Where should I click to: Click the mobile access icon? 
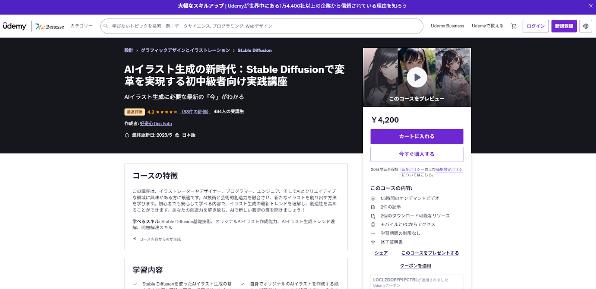[x=373, y=225]
